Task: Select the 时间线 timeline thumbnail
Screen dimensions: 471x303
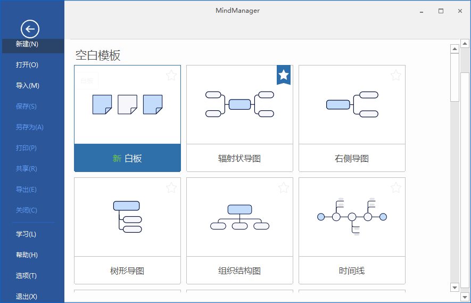Action: 352,217
